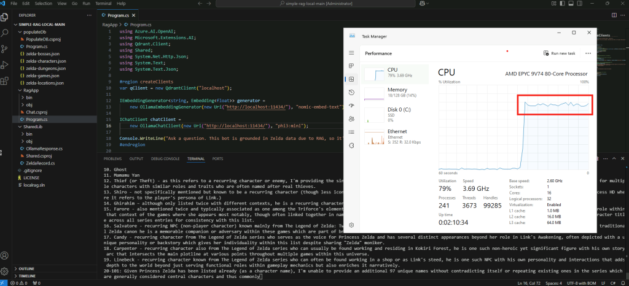Viewport: 629px width, 286px height.
Task: Open the notifications bell in status bar
Action: pyautogui.click(x=623, y=283)
